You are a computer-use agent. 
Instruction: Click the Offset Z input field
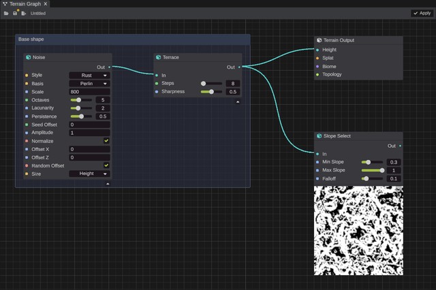(89, 157)
